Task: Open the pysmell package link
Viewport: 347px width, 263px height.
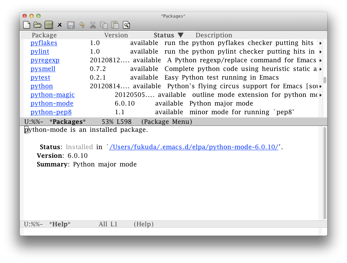Action: [43, 69]
